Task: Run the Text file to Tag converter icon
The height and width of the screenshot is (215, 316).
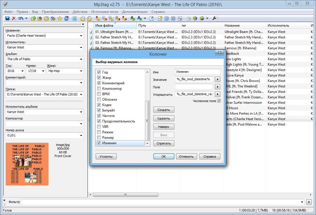Action: tap(118, 19)
